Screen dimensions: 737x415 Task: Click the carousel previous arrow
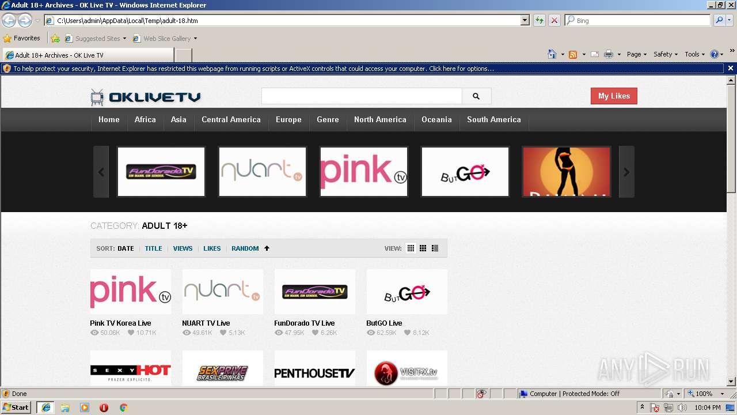coord(101,172)
